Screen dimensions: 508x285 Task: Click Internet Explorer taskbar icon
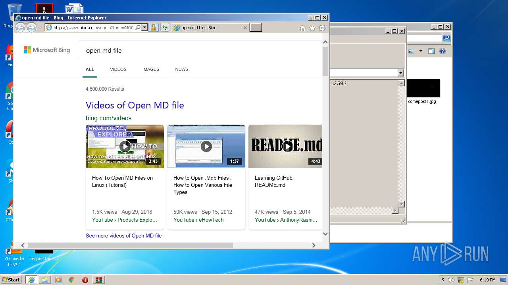[31, 280]
